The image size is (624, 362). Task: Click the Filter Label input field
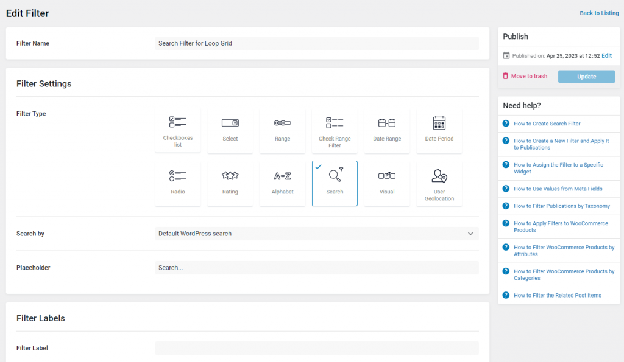pos(317,348)
